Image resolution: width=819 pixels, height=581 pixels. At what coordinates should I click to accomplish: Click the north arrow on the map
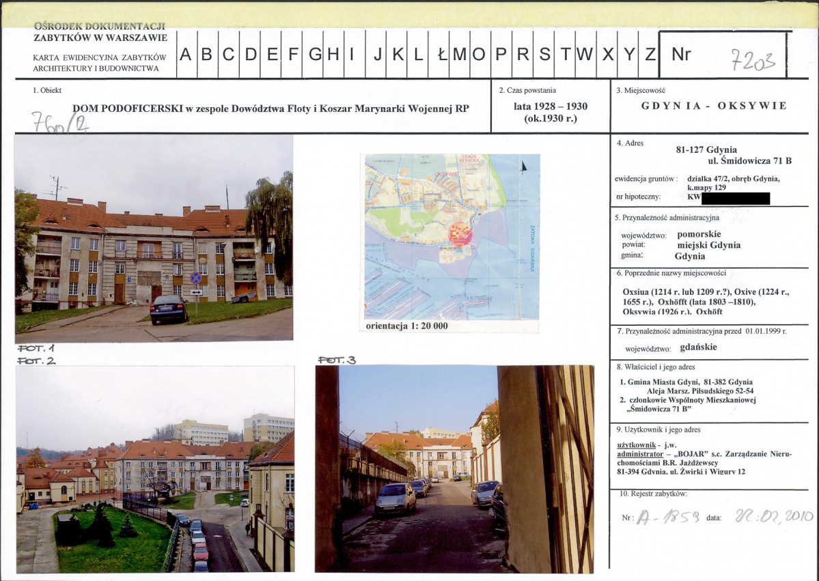524,167
